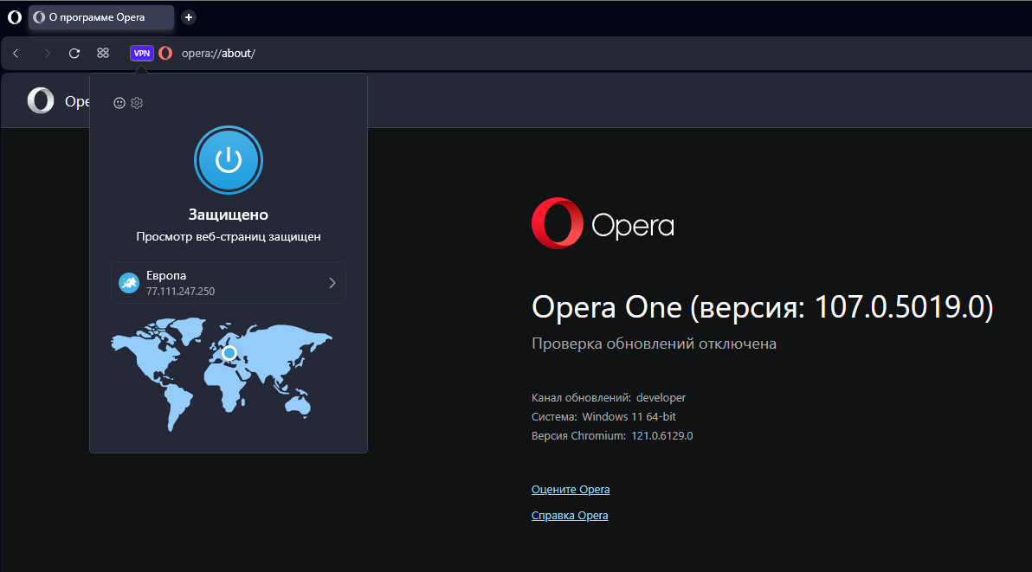Click the 'Канал обновлений: developer' line
This screenshot has height=572, width=1032.
coord(609,398)
